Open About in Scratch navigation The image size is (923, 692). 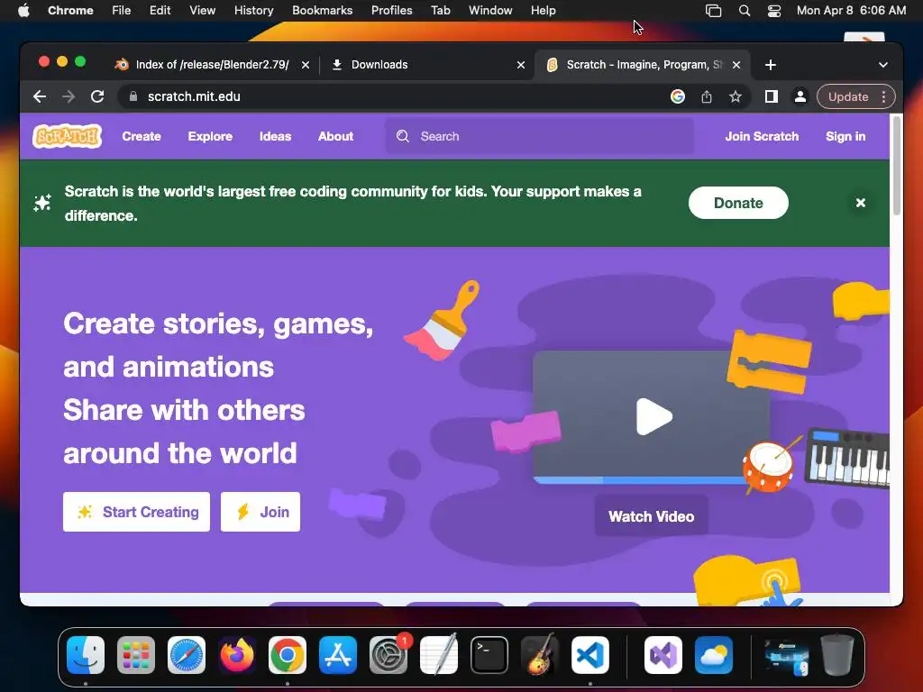[335, 136]
